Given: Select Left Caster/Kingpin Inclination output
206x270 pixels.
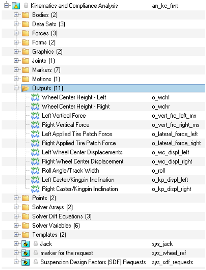Looking at the screenshot, I should 78,180.
